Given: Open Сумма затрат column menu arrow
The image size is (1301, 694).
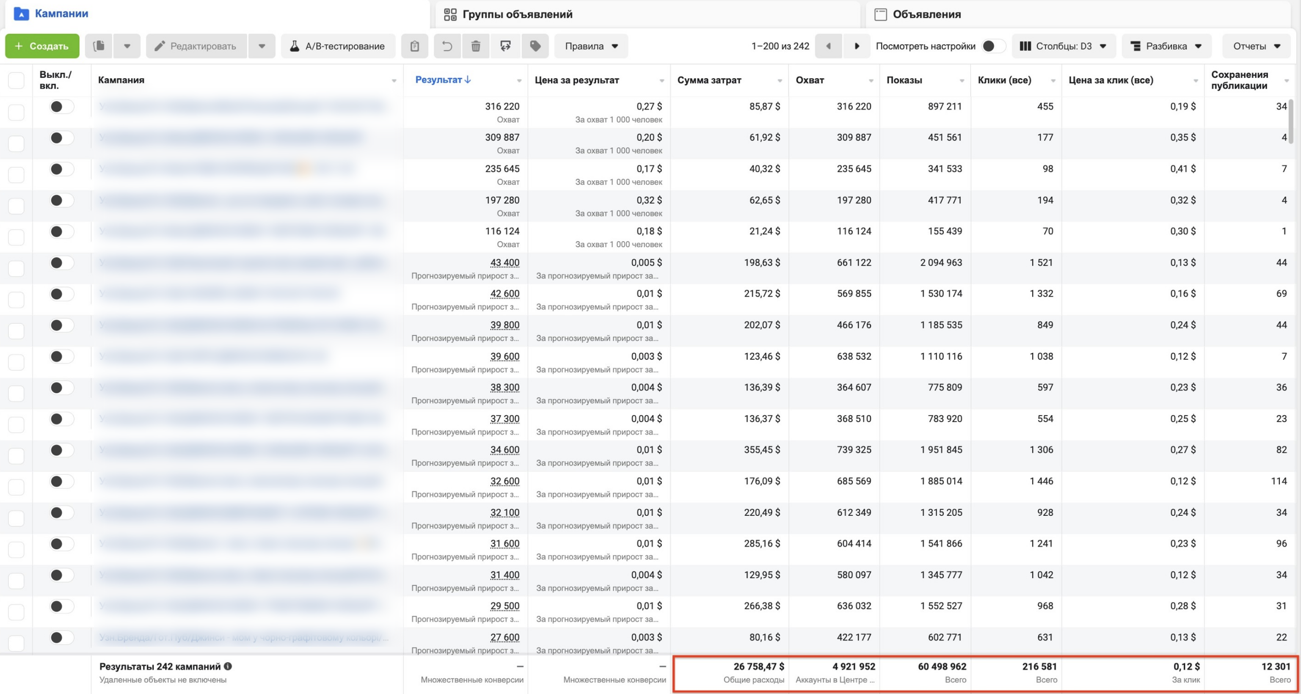Looking at the screenshot, I should 780,81.
